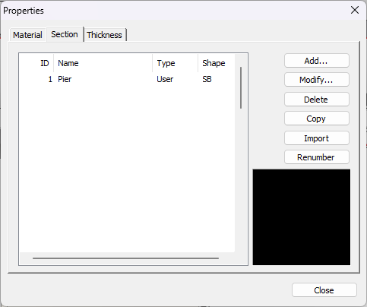Copy the selected section
The image size is (367, 307).
click(x=316, y=119)
